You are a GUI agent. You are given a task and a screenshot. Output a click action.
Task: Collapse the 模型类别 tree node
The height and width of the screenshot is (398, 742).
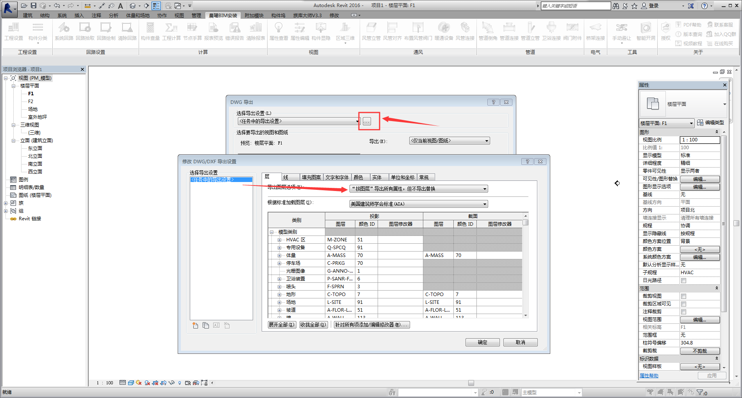tap(271, 232)
